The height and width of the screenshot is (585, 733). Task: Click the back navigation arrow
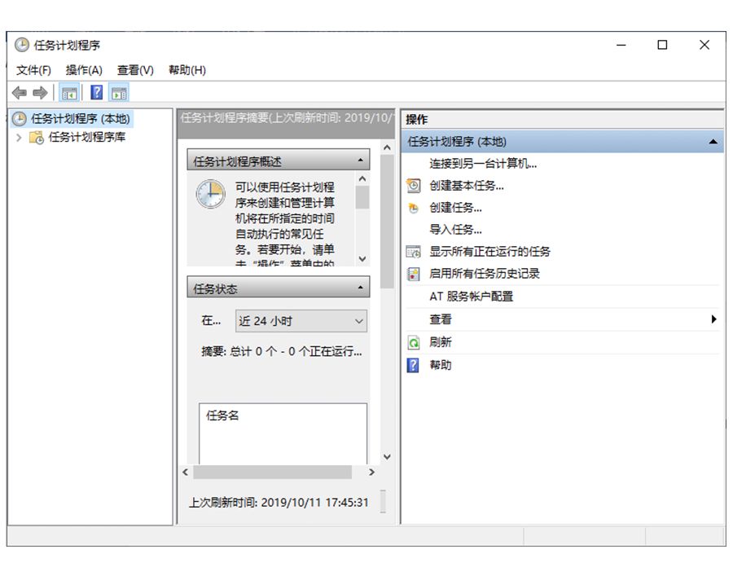tap(20, 92)
